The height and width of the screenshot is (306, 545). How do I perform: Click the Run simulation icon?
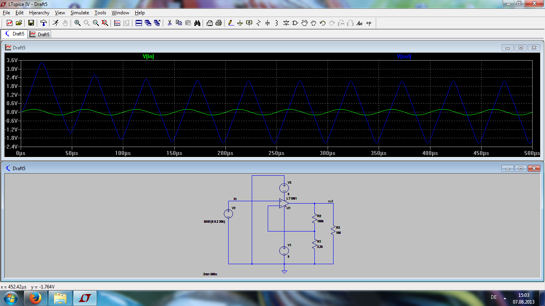point(56,23)
